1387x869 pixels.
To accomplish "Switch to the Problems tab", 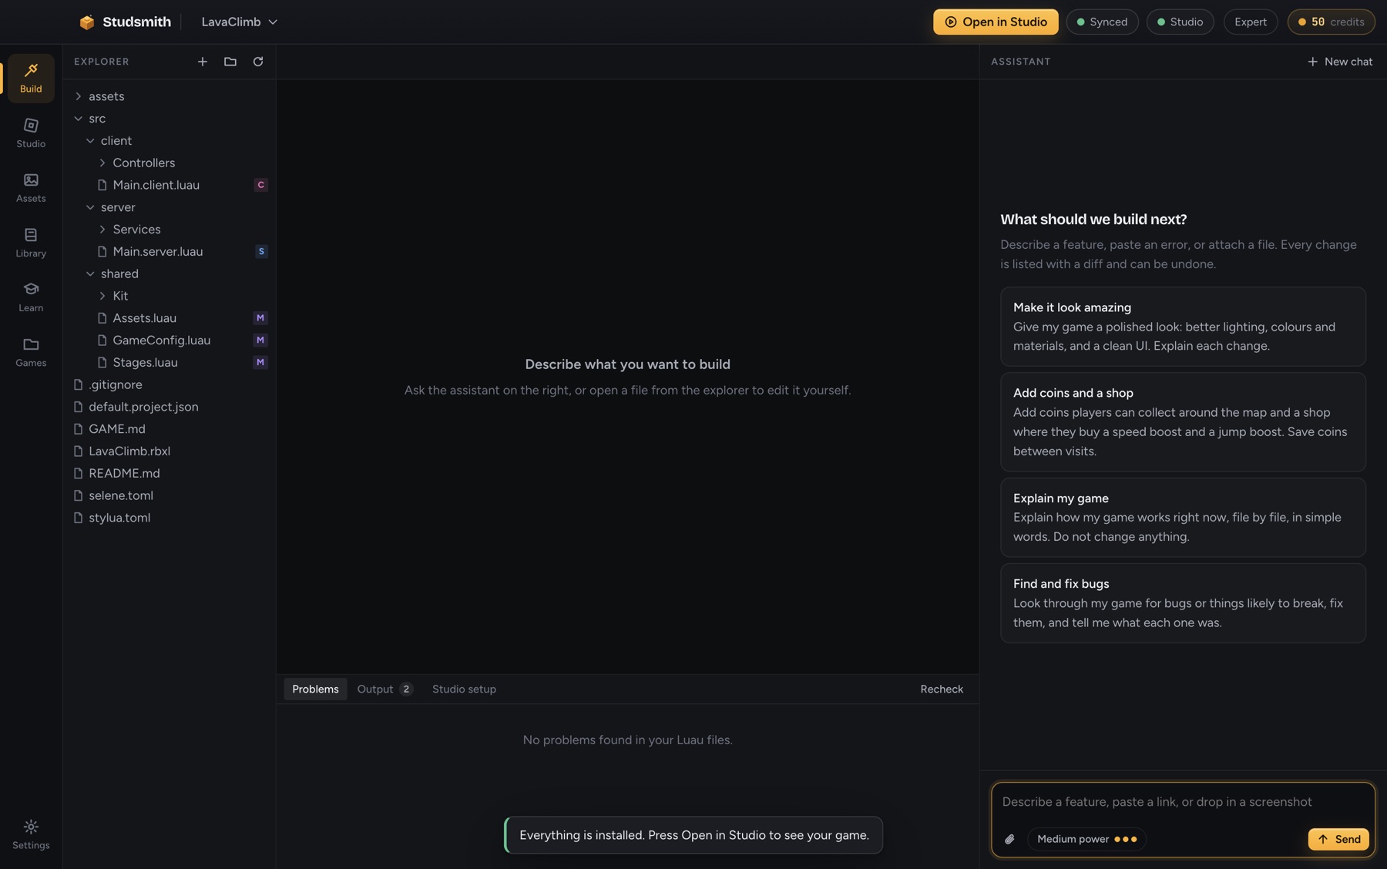I will 315,689.
